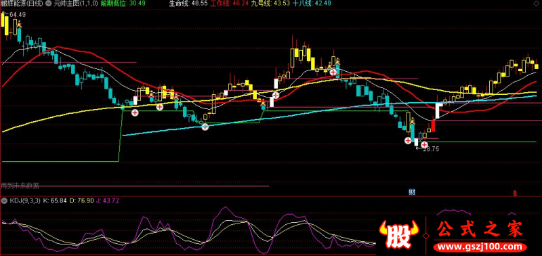The height and width of the screenshot is (256, 542).
Task: Select the 生命线: 48.55 indicator label
Action: point(188,3)
